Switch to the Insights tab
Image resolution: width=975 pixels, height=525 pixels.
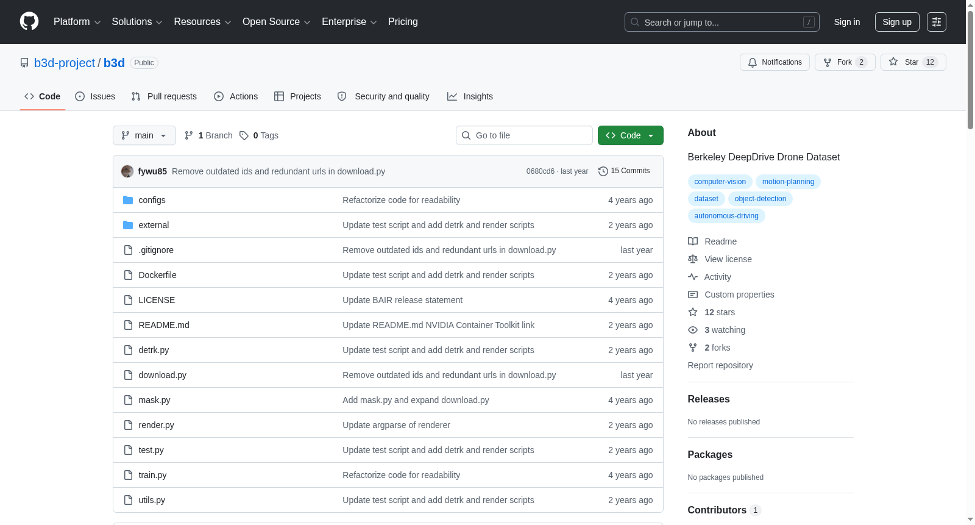(x=470, y=96)
